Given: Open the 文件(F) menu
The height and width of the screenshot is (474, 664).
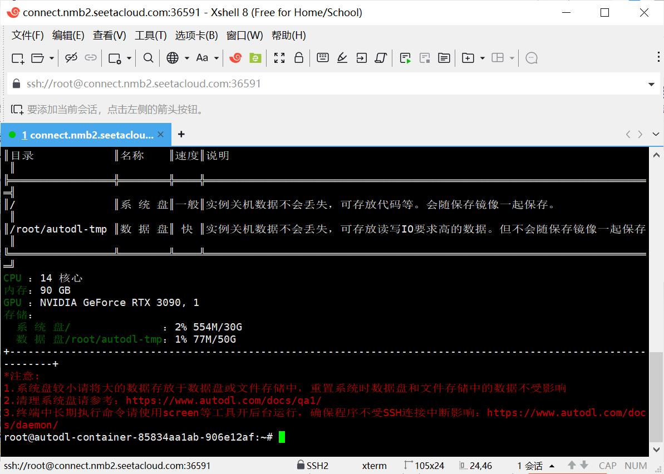Looking at the screenshot, I should pos(27,35).
